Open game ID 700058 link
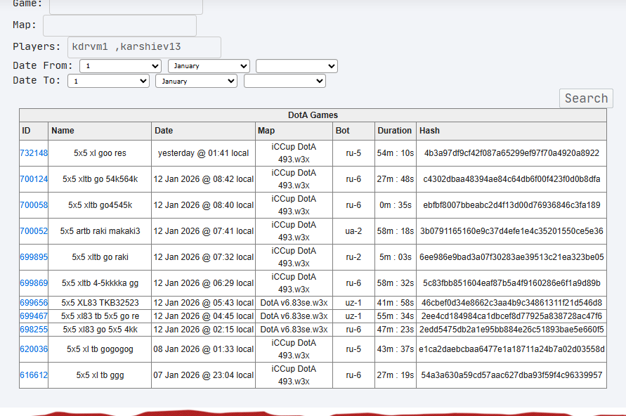 click(34, 204)
